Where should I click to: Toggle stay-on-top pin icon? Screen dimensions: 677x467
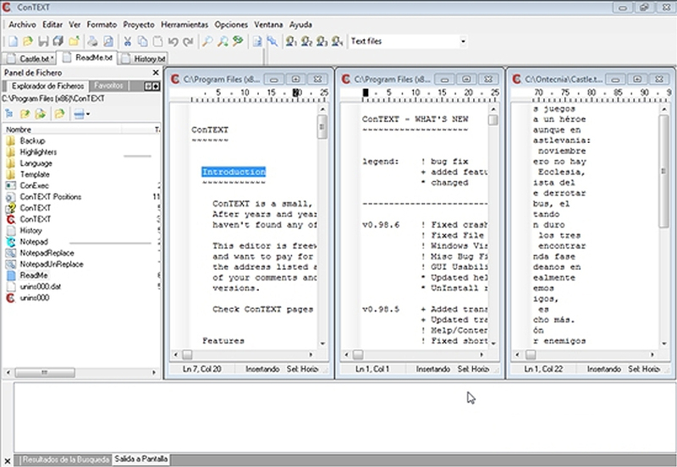pos(272,41)
